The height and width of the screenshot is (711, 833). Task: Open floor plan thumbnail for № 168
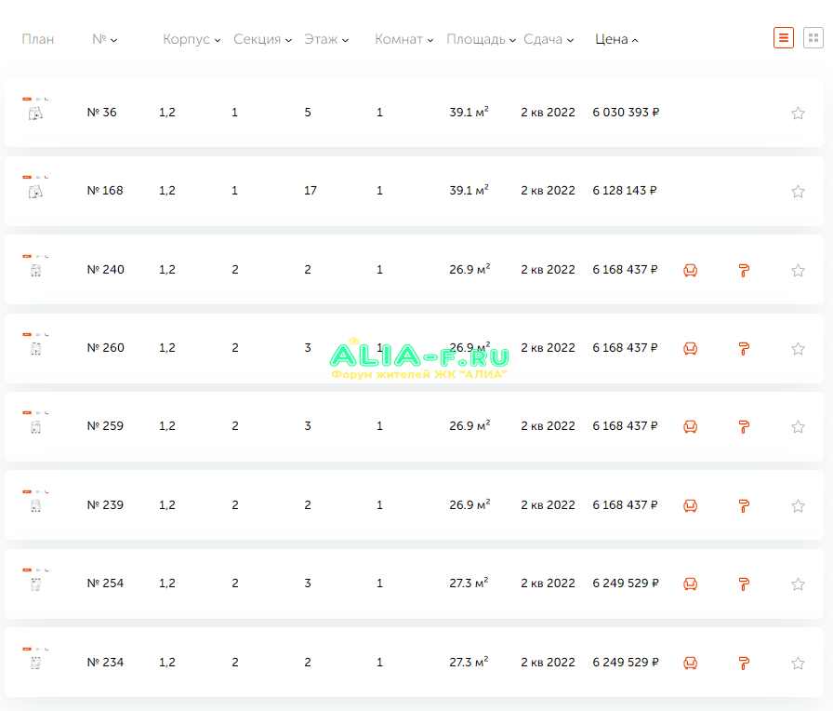tap(35, 187)
